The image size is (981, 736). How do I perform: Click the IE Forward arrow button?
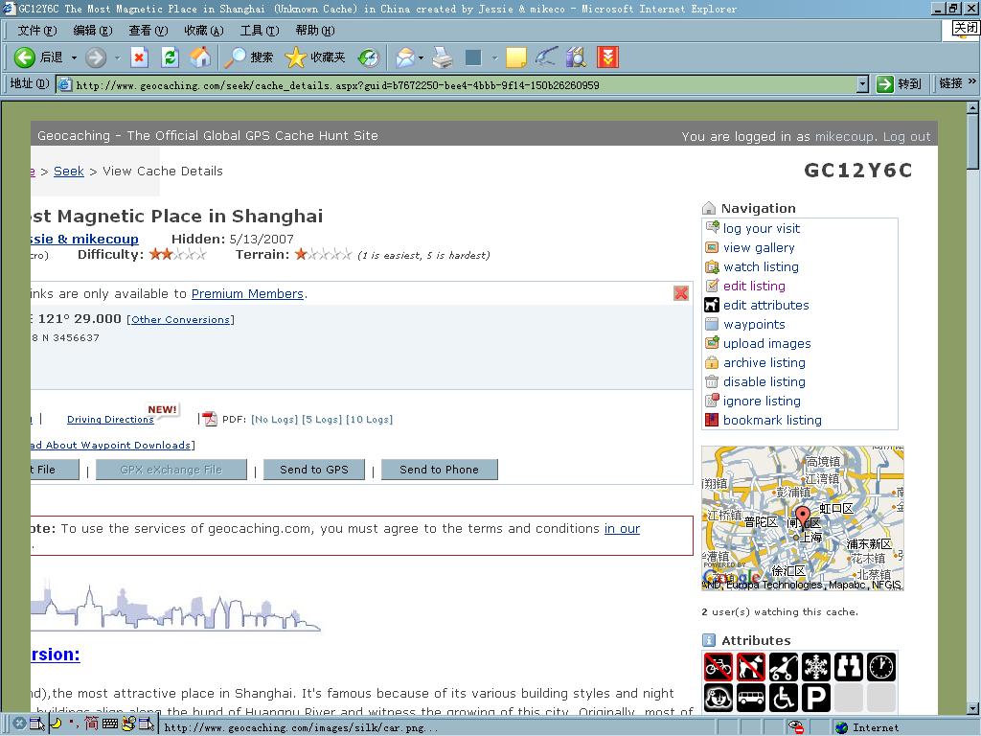96,57
